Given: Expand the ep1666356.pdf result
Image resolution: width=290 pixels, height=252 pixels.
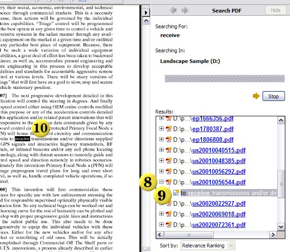Looking at the screenshot, I should (x=161, y=118).
